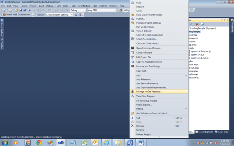The image size is (235, 150).
Task: Click Solution Explorer auto-hide pin icon
Action: (225, 20)
